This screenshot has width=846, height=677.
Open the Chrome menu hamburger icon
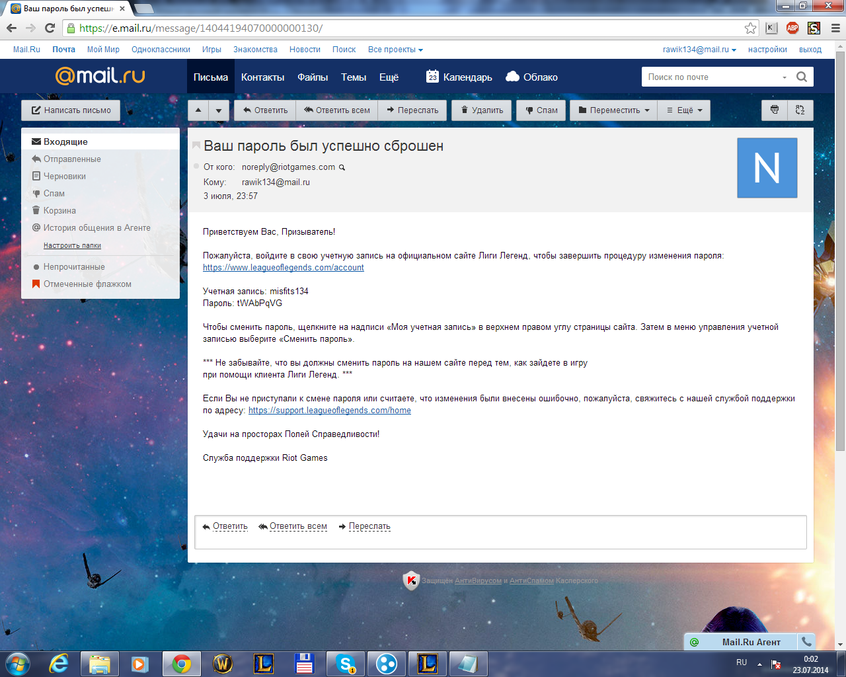pos(835,28)
